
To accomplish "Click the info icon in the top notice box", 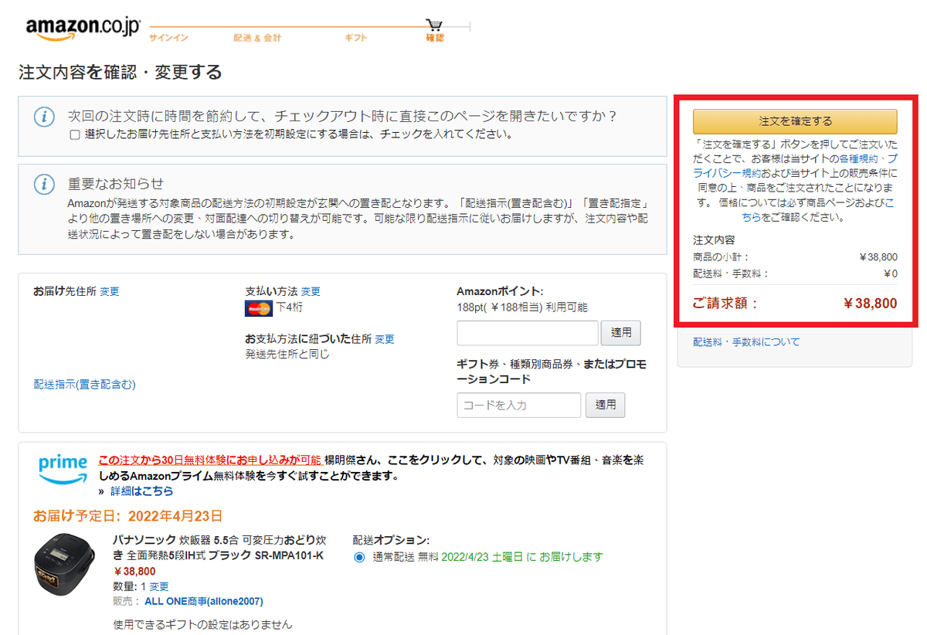I will point(43,114).
